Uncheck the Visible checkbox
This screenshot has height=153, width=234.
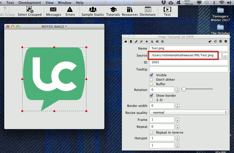[x=151, y=75]
